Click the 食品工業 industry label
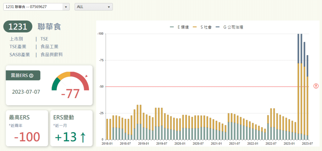322x151 pixels. 49,47
